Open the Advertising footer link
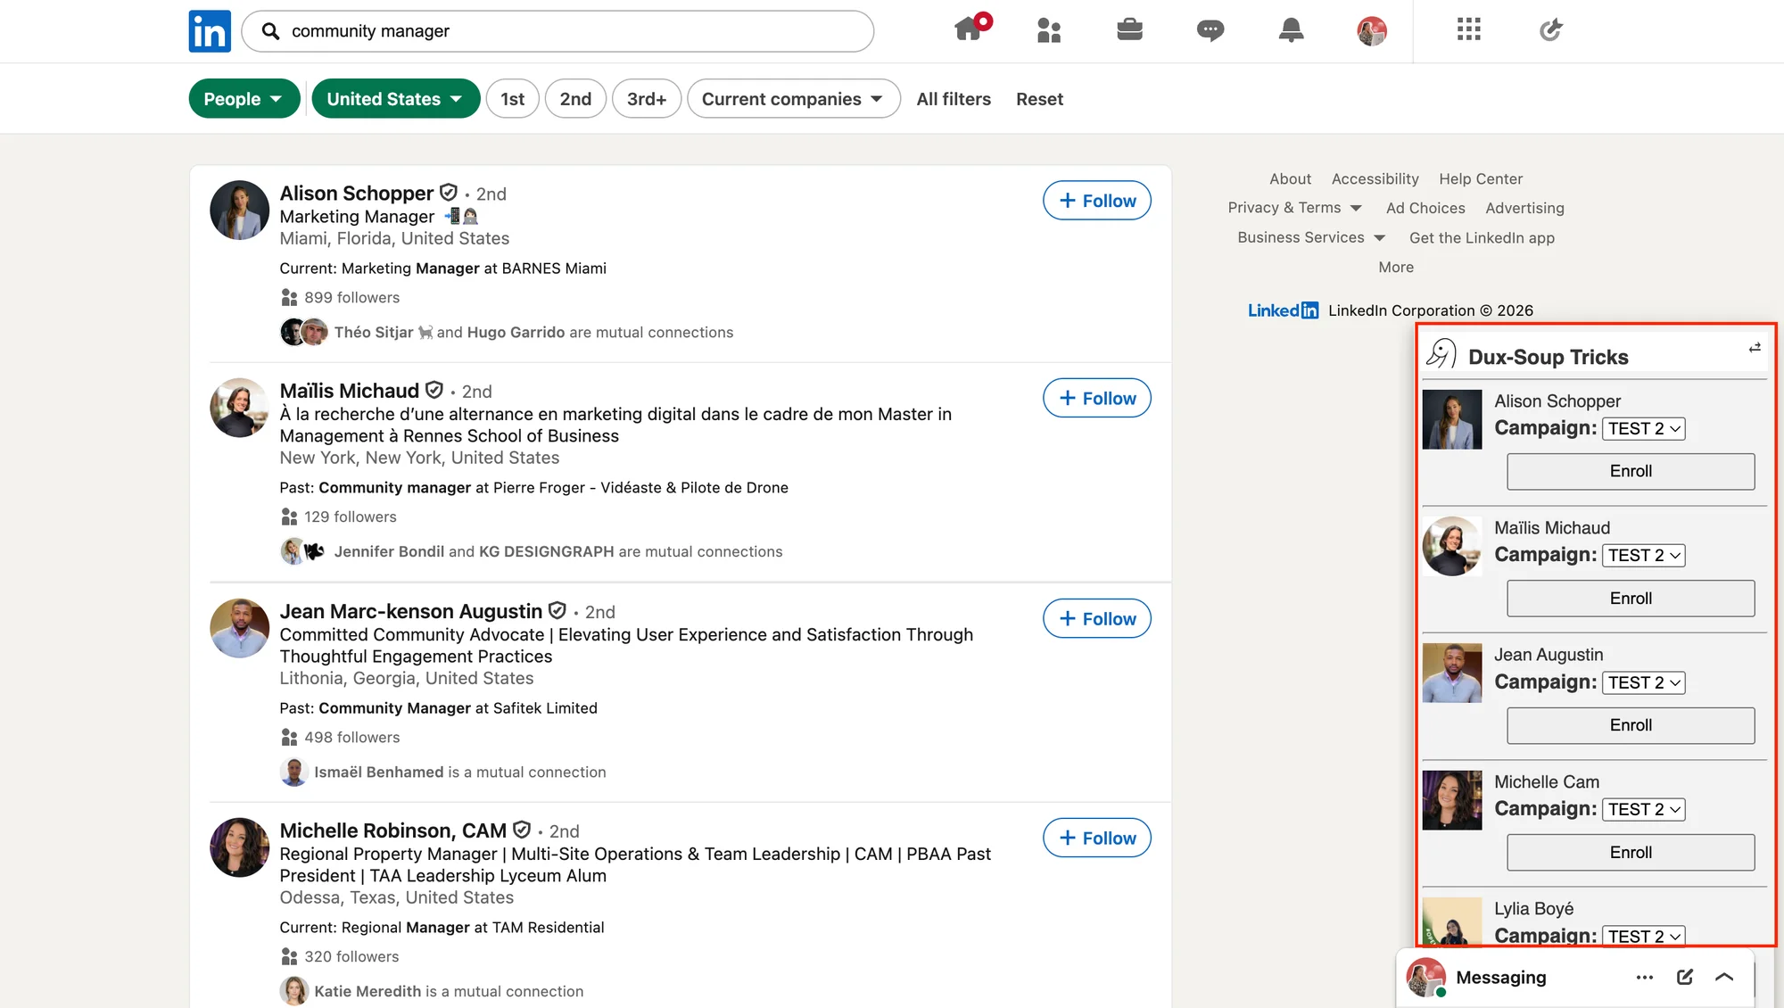1784x1008 pixels. pyautogui.click(x=1524, y=208)
